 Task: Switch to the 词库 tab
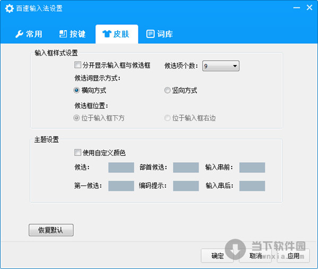coord(160,34)
